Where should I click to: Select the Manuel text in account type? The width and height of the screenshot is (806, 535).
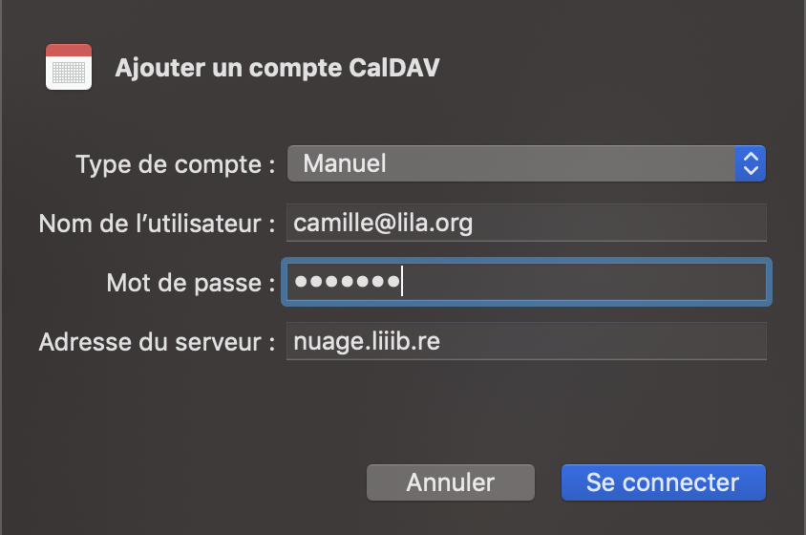[x=345, y=163]
